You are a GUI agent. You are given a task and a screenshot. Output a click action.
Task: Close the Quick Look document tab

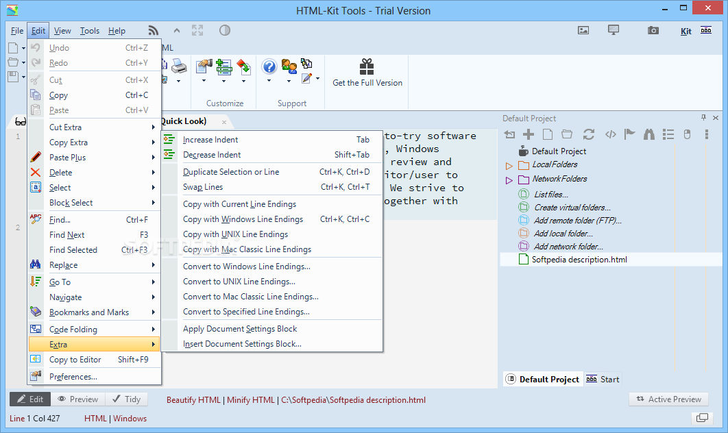[223, 122]
